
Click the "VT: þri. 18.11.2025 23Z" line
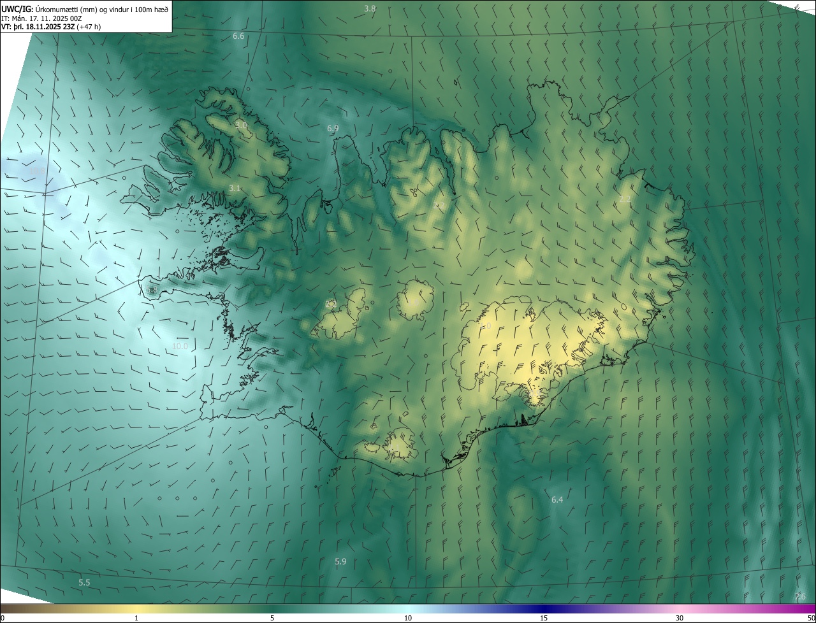(51, 27)
